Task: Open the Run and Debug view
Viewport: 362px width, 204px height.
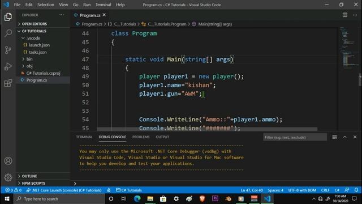Action: click(8, 67)
